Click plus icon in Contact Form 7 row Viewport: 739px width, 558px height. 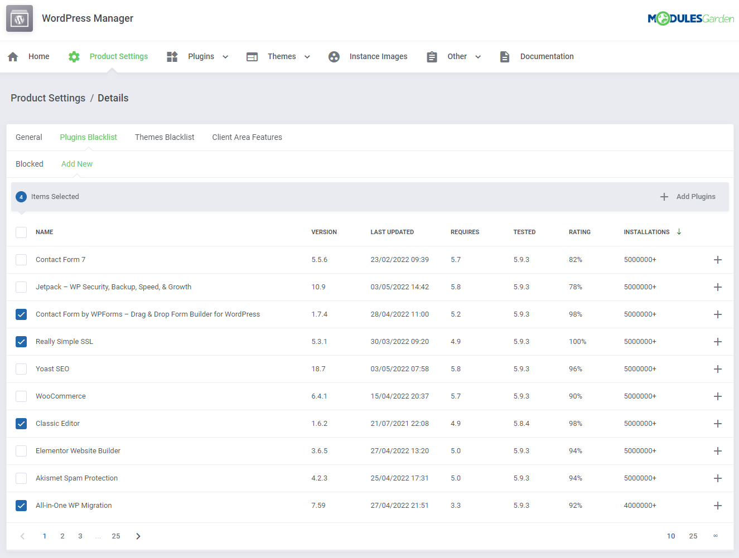click(x=718, y=260)
